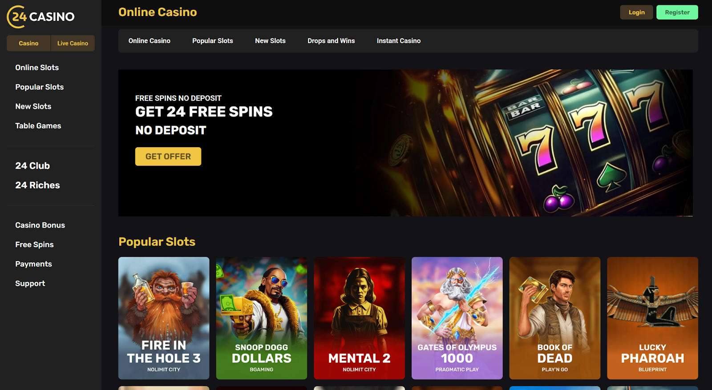Click the Get Offer button

click(168, 157)
